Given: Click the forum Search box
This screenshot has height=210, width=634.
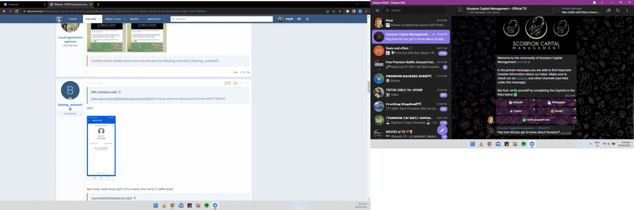Looking at the screenshot, I should [222, 19].
